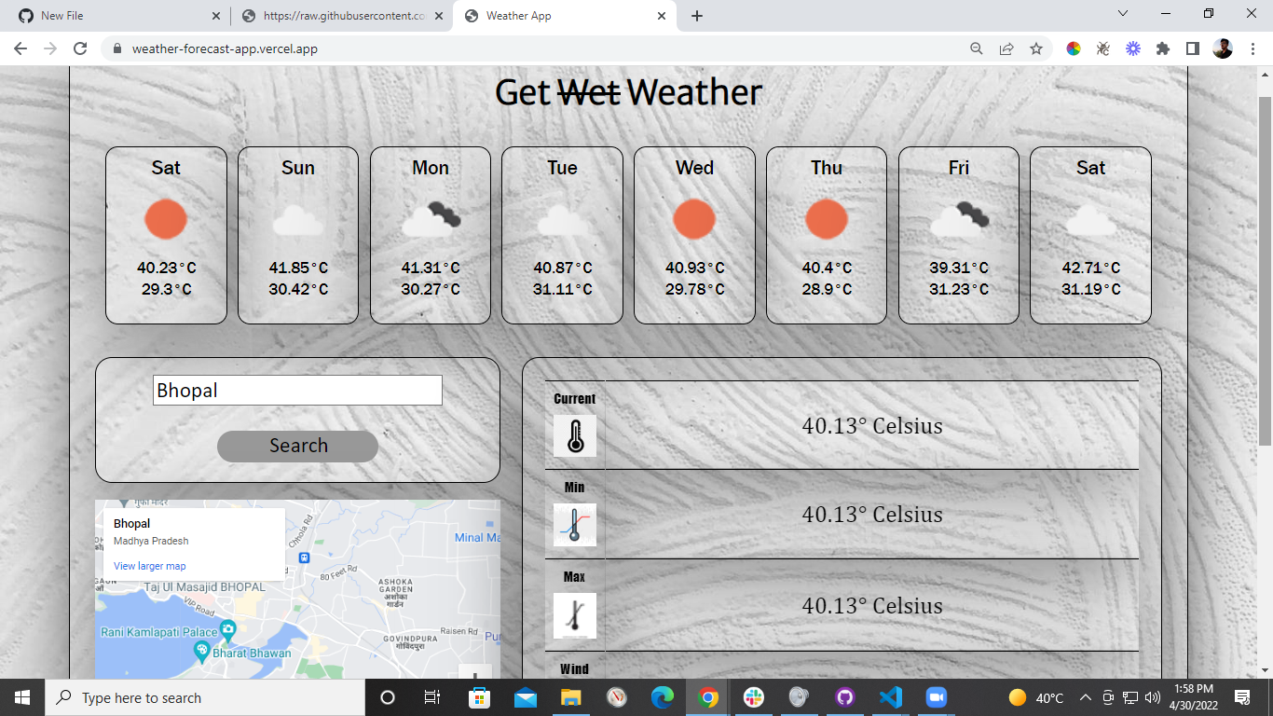
Task: Click the sun icon on Wednesday's card
Action: [x=694, y=219]
